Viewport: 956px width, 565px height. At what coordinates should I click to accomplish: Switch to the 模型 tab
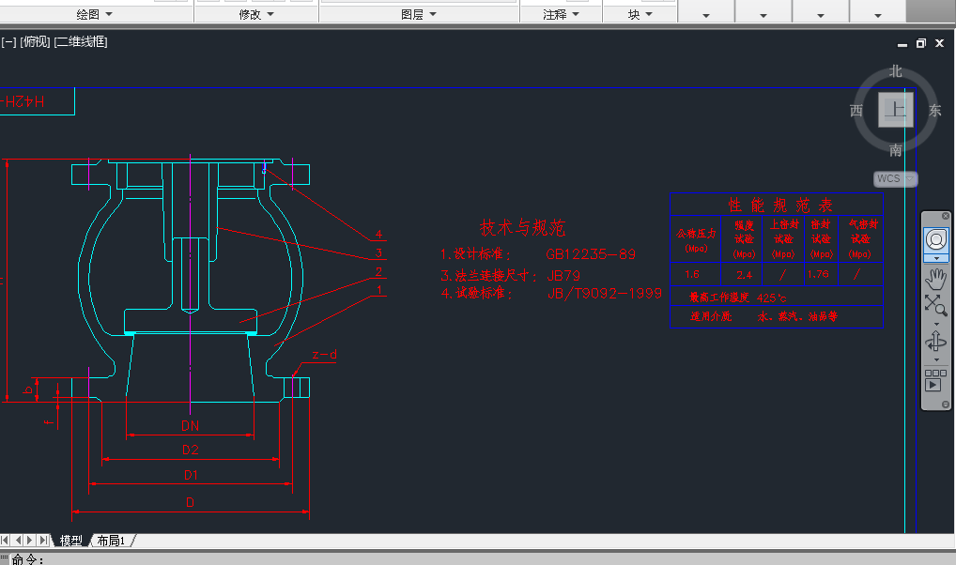pyautogui.click(x=70, y=541)
